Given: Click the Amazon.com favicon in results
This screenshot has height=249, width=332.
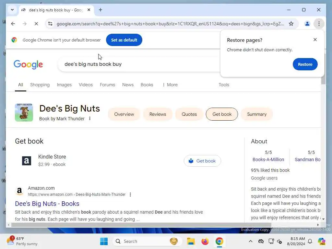Looking at the screenshot, I should (x=19, y=191).
